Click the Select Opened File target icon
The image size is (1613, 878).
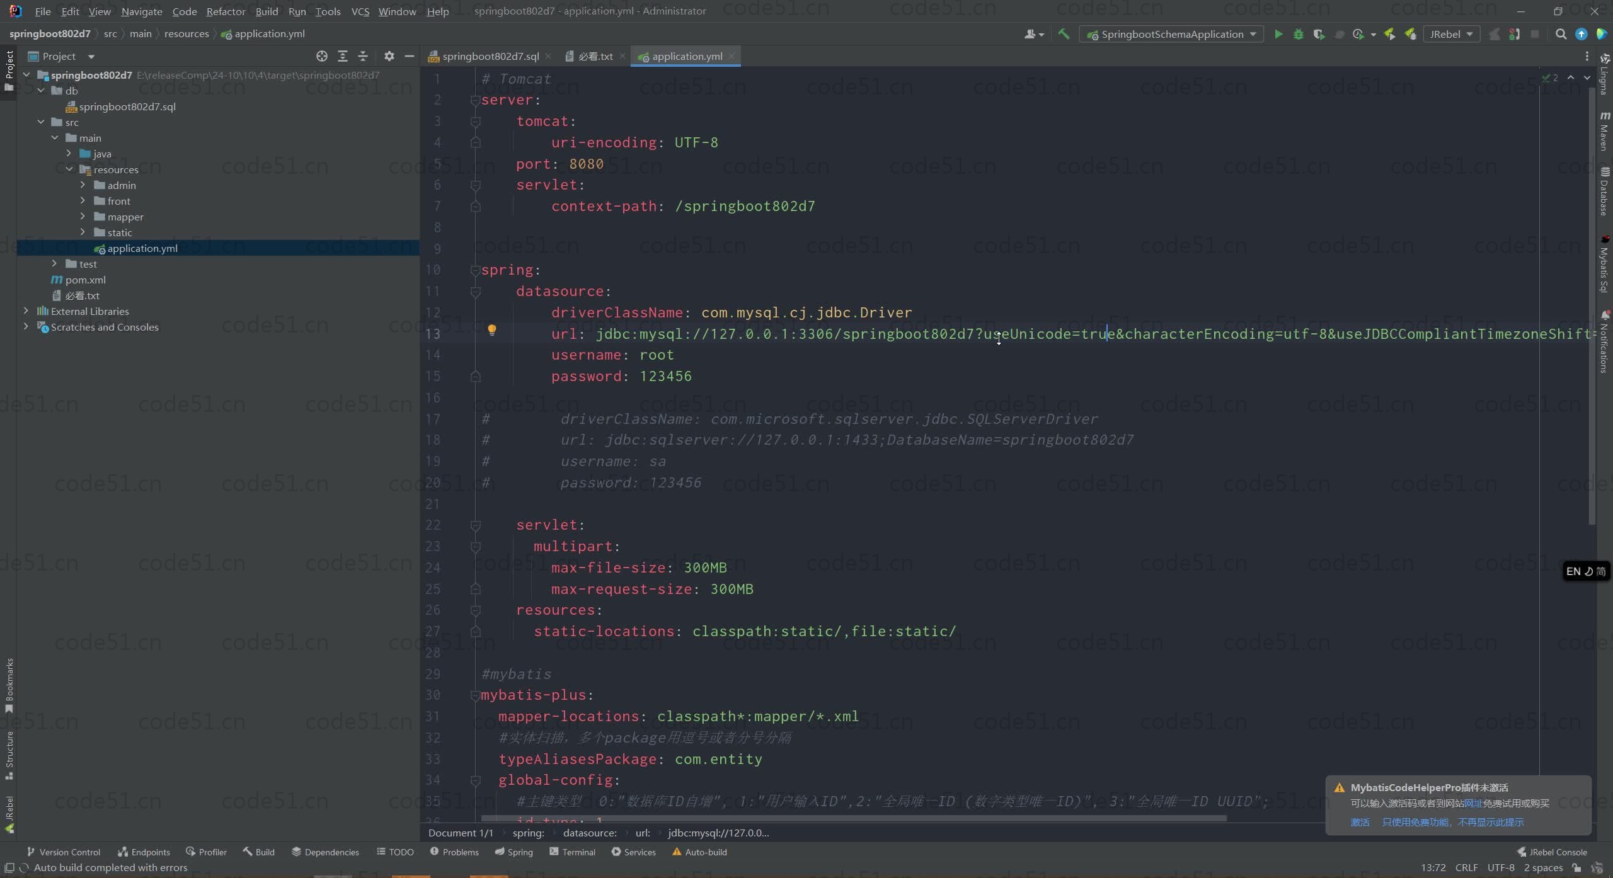tap(322, 56)
